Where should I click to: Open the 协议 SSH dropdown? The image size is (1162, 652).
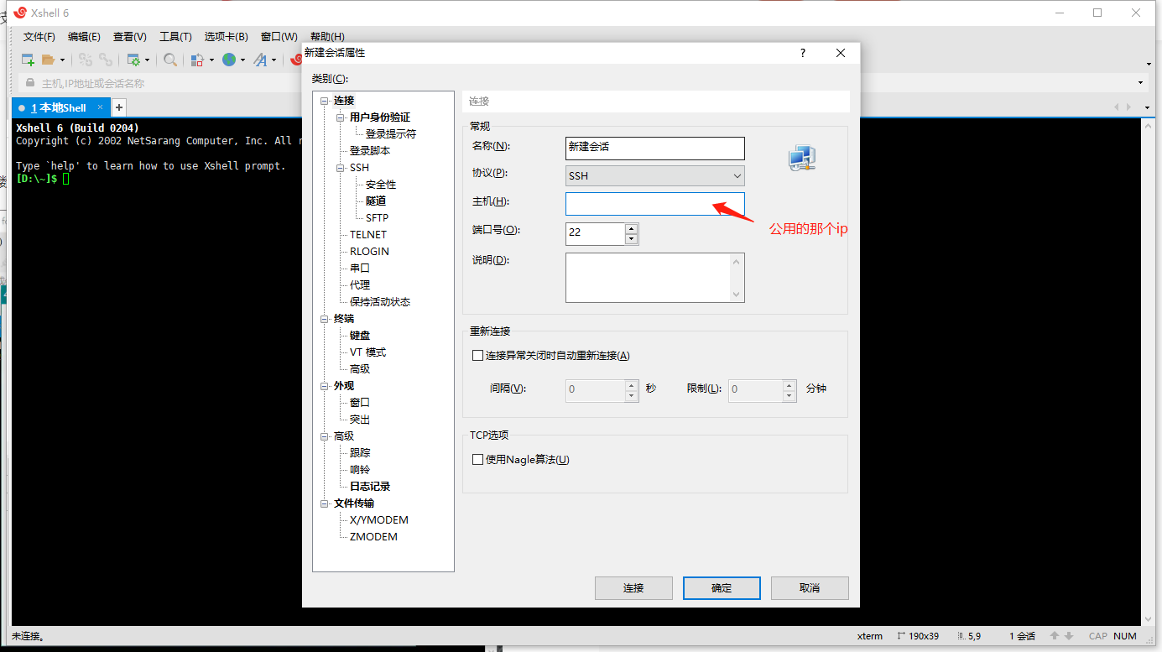pyautogui.click(x=655, y=175)
